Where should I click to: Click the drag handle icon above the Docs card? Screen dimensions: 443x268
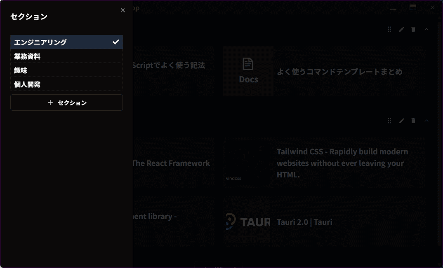(389, 29)
